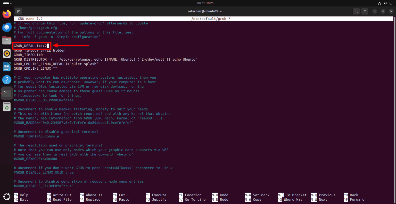396x204 pixels.
Task: Open the calendar via the Jan 21 clock
Action: click(205, 3)
